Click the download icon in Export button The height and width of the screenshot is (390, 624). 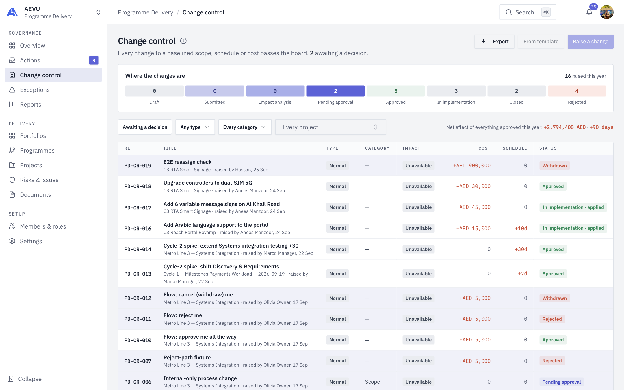pos(484,42)
